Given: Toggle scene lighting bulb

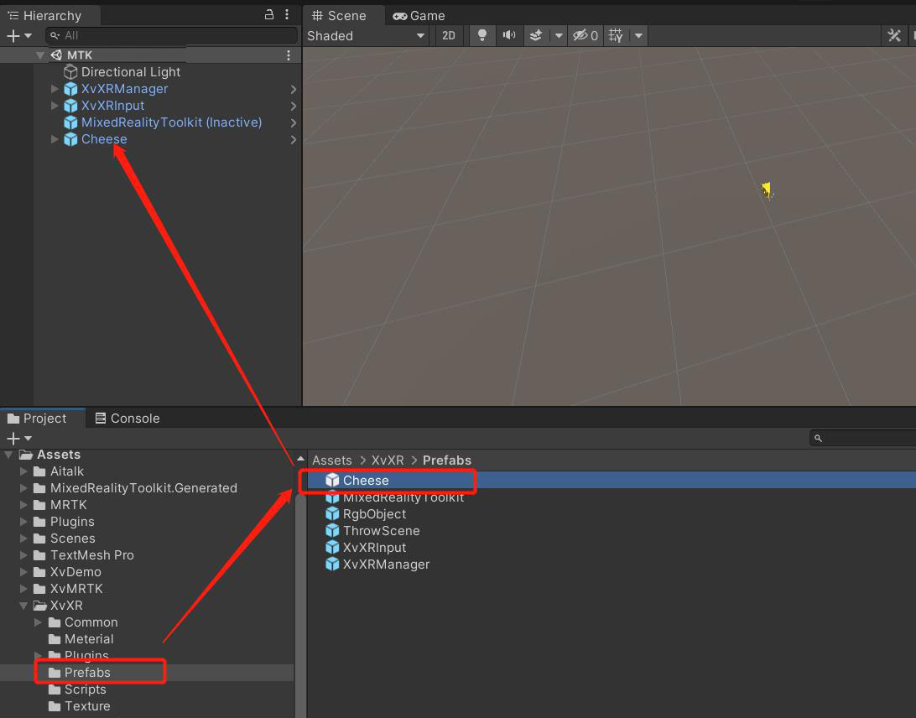Looking at the screenshot, I should click(482, 35).
